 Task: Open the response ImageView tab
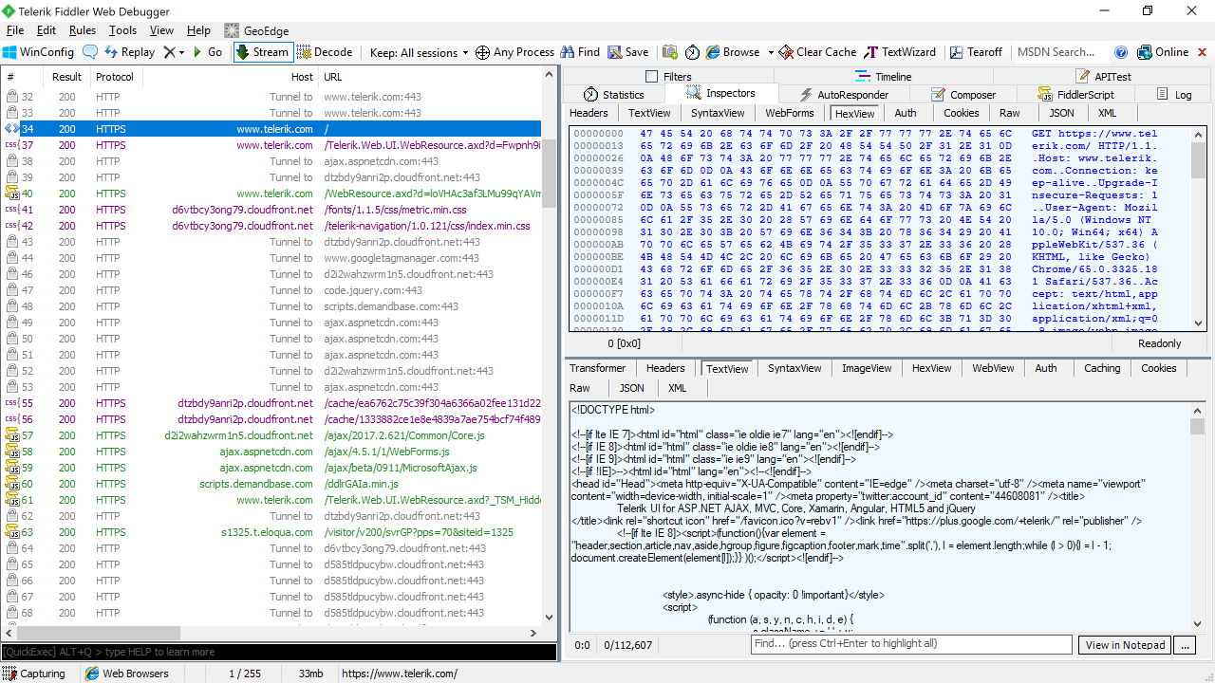[867, 368]
